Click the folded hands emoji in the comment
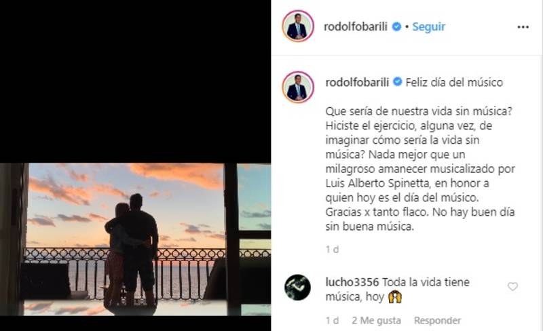 tap(395, 297)
